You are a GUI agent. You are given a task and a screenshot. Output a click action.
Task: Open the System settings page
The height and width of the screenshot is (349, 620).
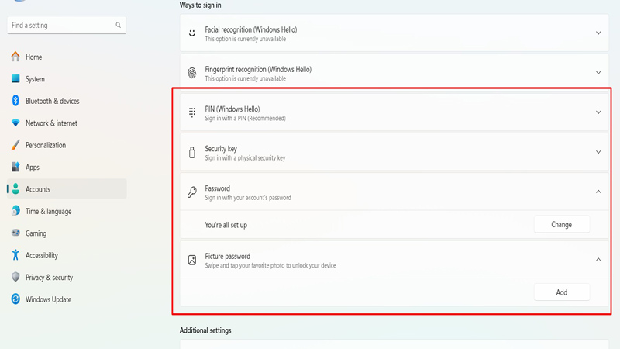point(35,79)
